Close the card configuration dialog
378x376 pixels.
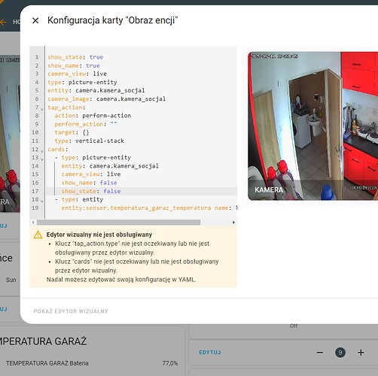35,20
